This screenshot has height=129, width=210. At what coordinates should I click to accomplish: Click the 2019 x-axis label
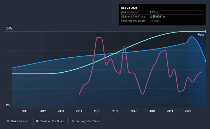(170, 111)
